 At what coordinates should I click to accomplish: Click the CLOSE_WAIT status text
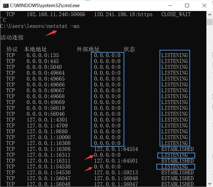click(x=176, y=14)
